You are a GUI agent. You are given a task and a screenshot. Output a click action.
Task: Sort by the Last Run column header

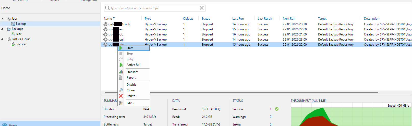click(238, 19)
